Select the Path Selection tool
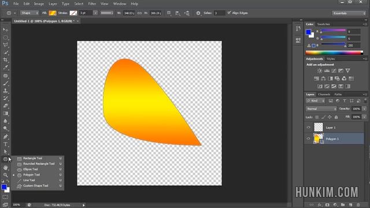370x208 pixels. (x=5, y=151)
